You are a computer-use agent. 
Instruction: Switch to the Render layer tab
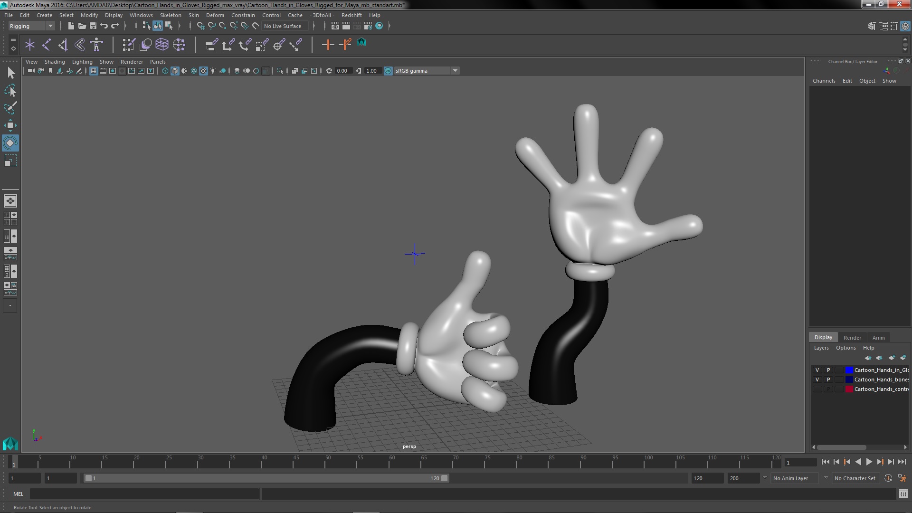[852, 338]
